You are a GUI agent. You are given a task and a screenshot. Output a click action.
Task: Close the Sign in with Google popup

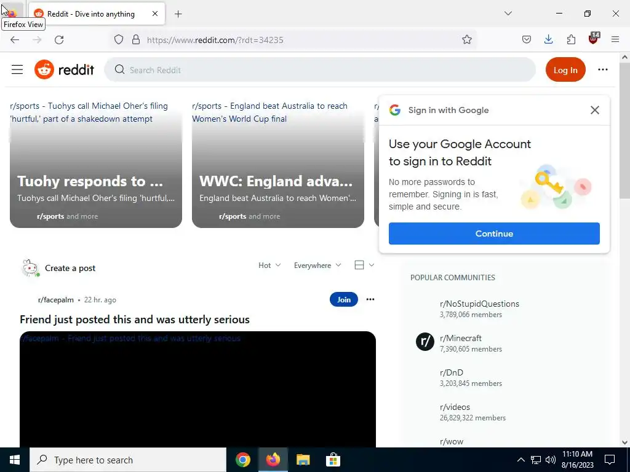point(595,110)
